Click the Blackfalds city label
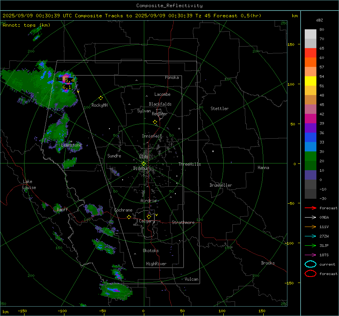The height and width of the screenshot is (316, 339). (x=160, y=104)
